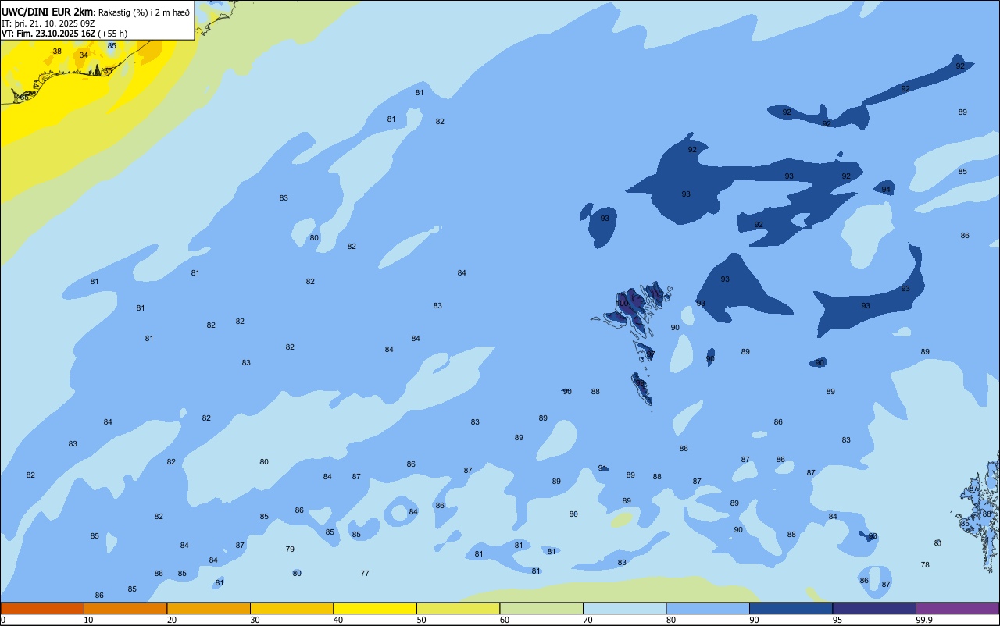Click the 0–10 dark red legend swatch

pyautogui.click(x=42, y=608)
